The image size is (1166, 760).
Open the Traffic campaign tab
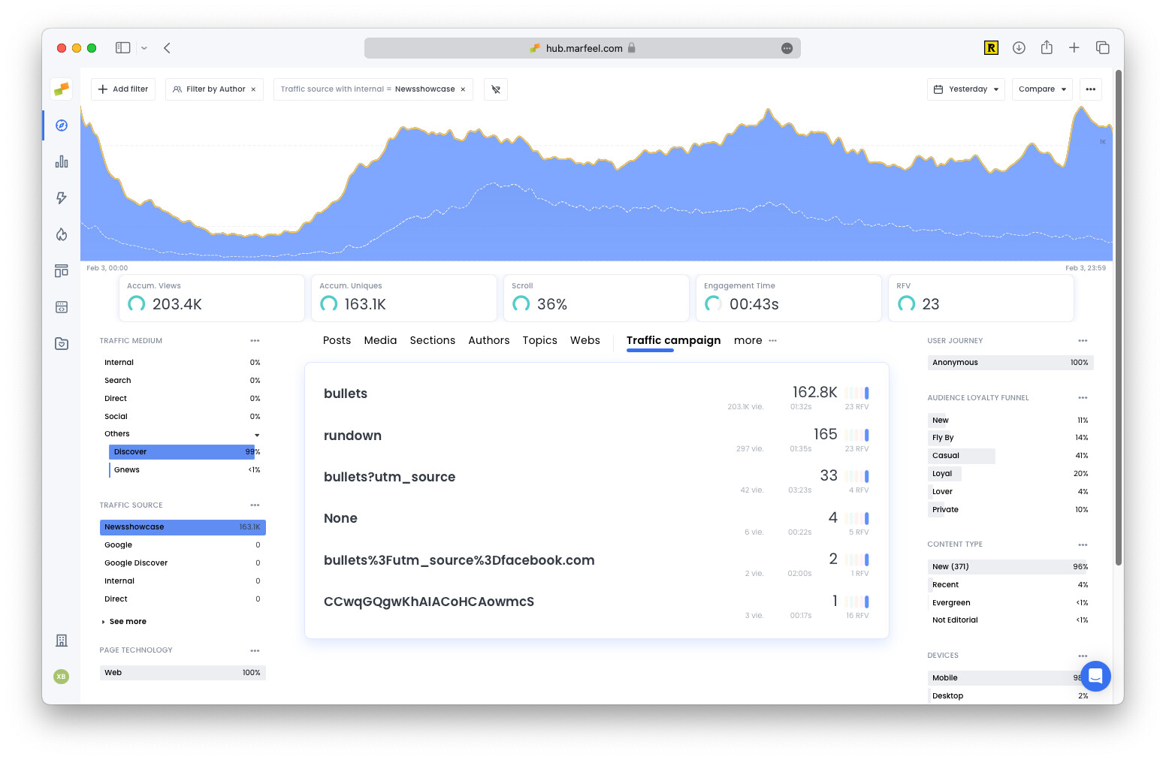[x=673, y=340]
